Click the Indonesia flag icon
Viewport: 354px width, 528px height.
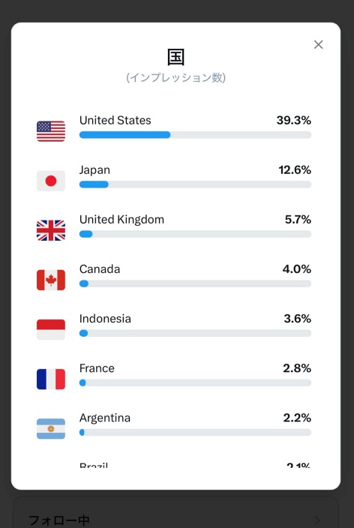[x=51, y=329]
